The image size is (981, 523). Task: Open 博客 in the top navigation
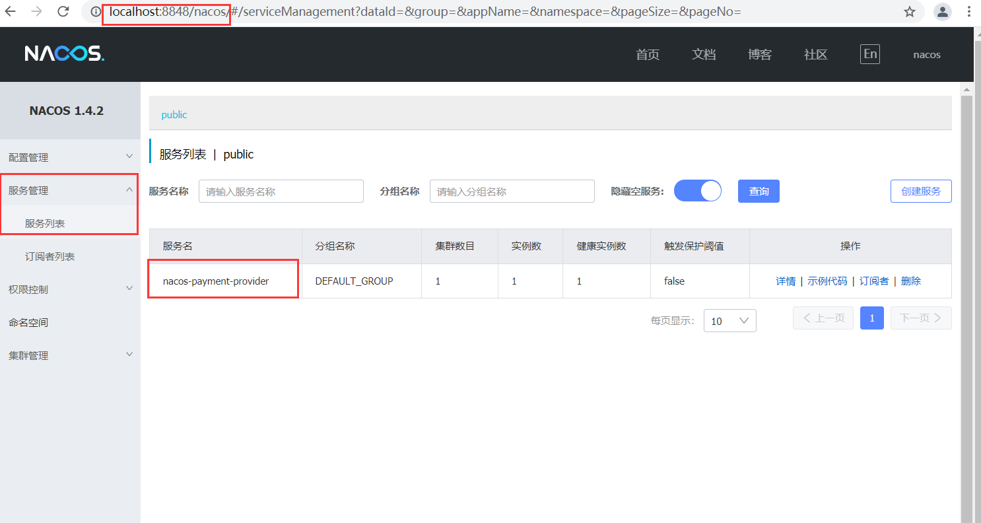[x=760, y=55]
